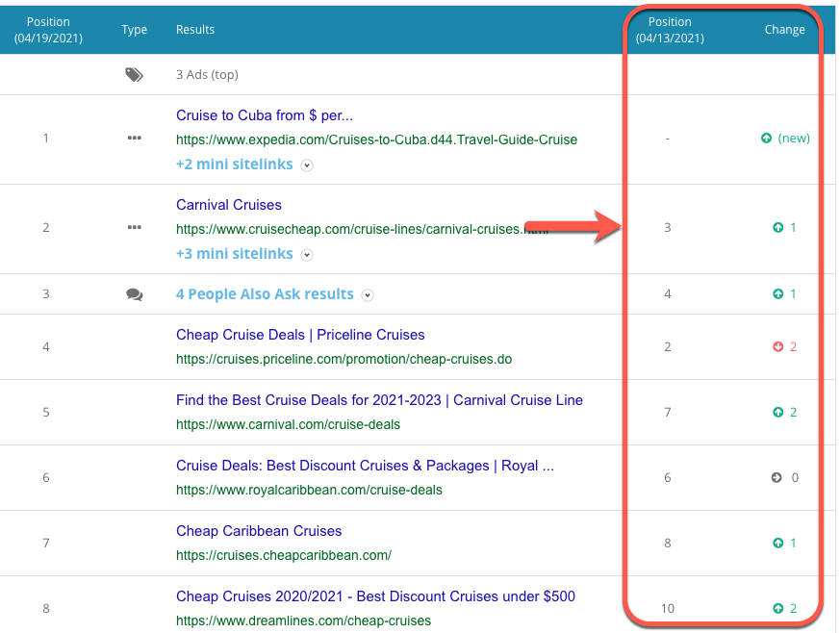Expand the +2 mini sitelinks chevron
The width and height of the screenshot is (840, 633).
click(307, 165)
